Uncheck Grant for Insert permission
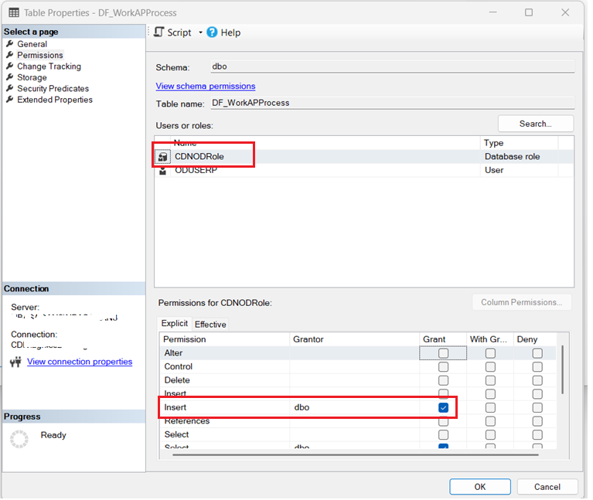Screen dimensions: 593x500 (x=443, y=407)
